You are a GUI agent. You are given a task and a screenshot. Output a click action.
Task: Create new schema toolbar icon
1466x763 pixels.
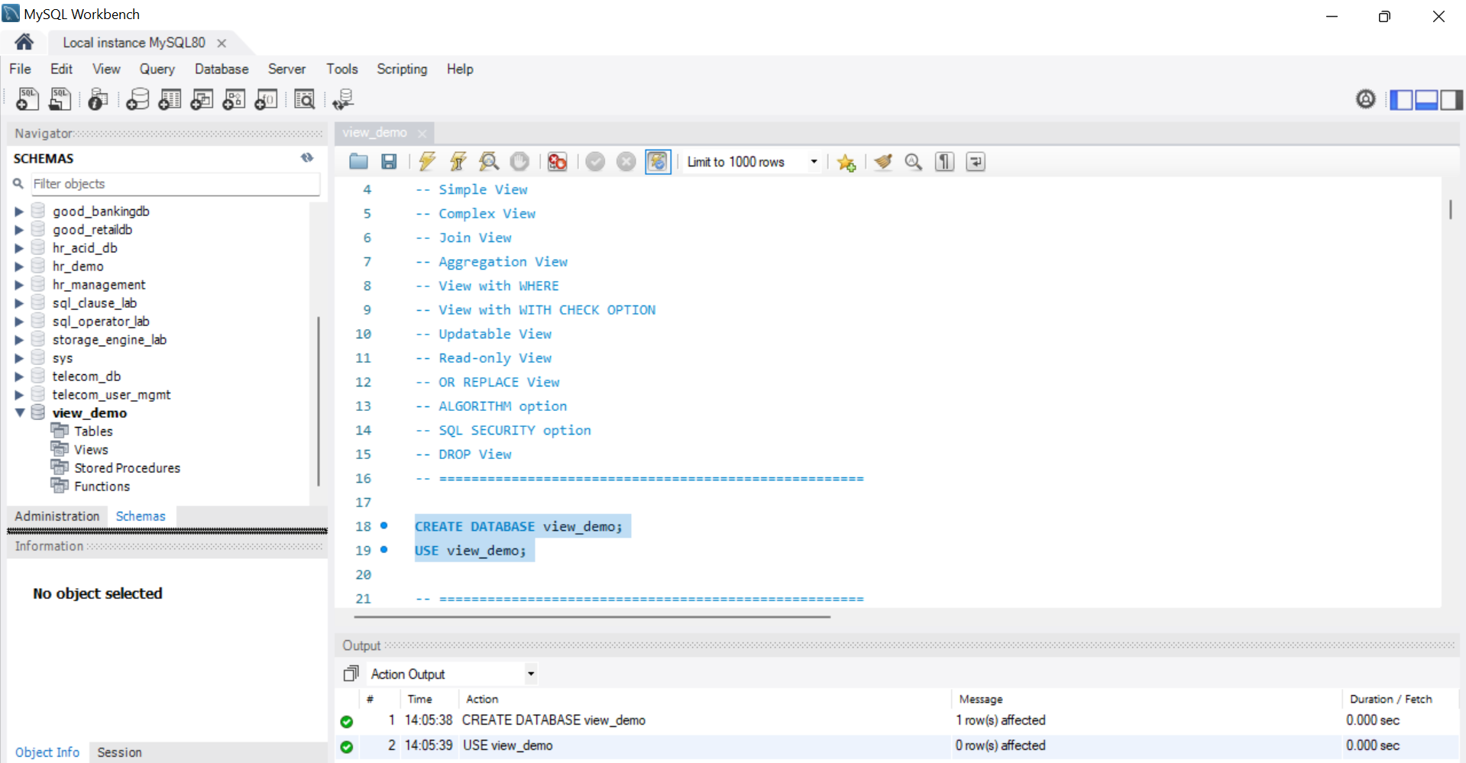point(138,99)
